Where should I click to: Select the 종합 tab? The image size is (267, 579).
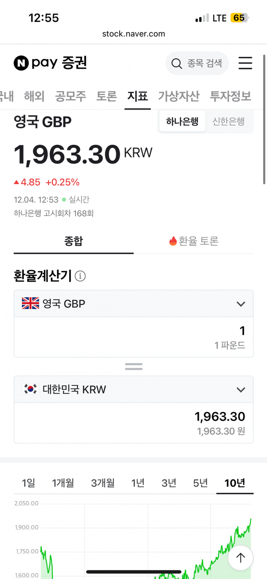coord(73,241)
